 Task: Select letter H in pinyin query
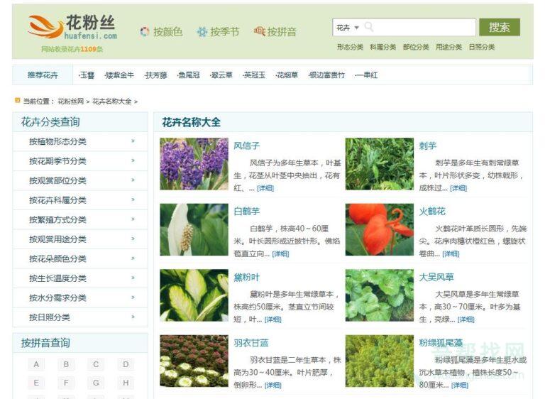[x=126, y=383]
